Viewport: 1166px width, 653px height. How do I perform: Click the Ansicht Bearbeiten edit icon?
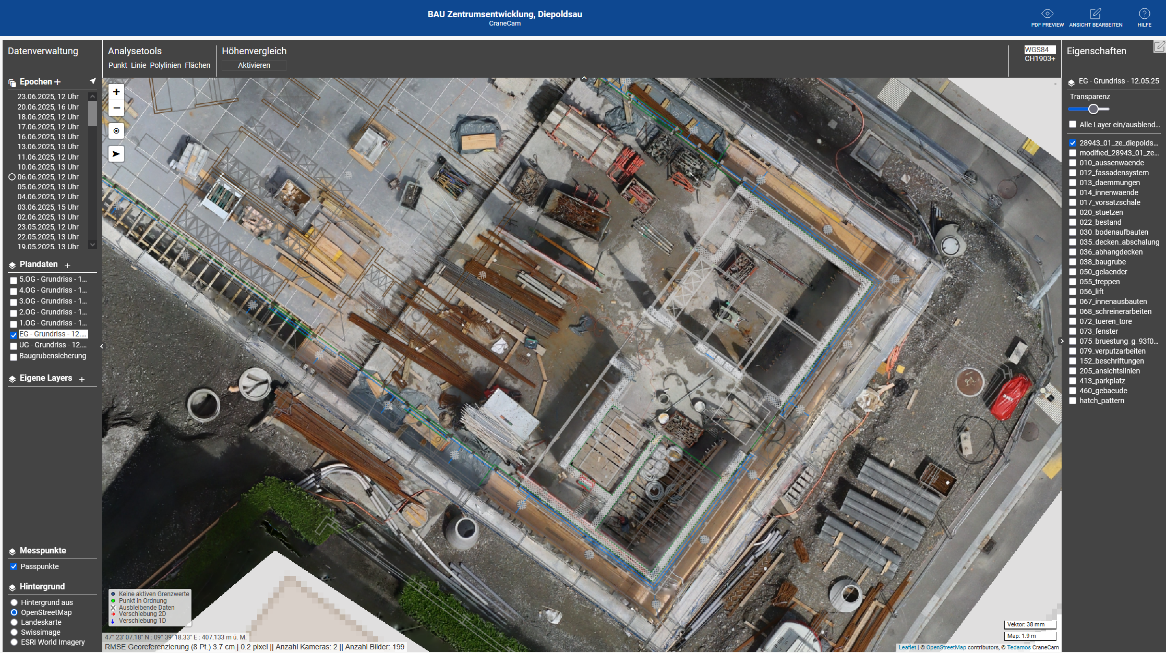(x=1096, y=14)
